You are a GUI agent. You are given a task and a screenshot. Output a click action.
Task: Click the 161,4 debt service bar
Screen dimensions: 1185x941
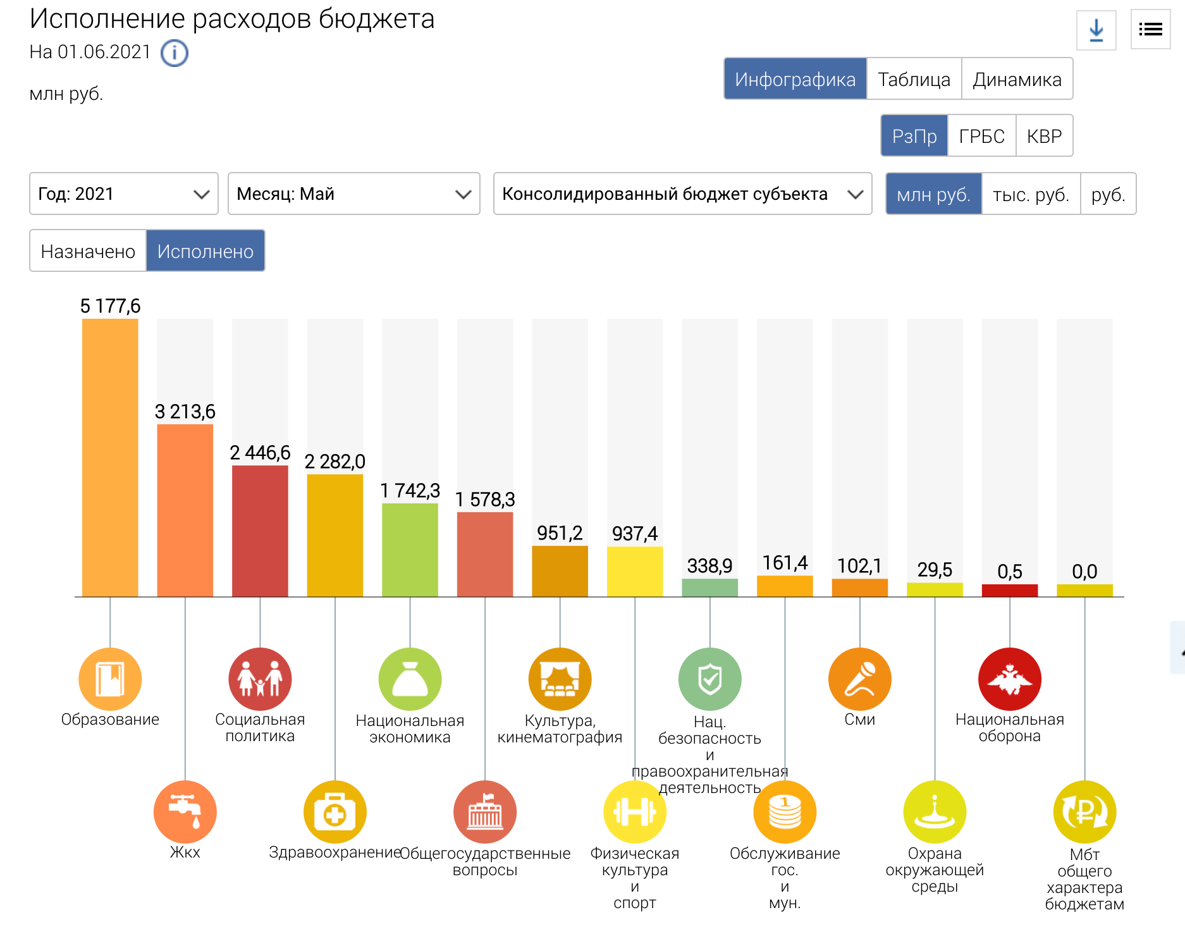[x=785, y=586]
